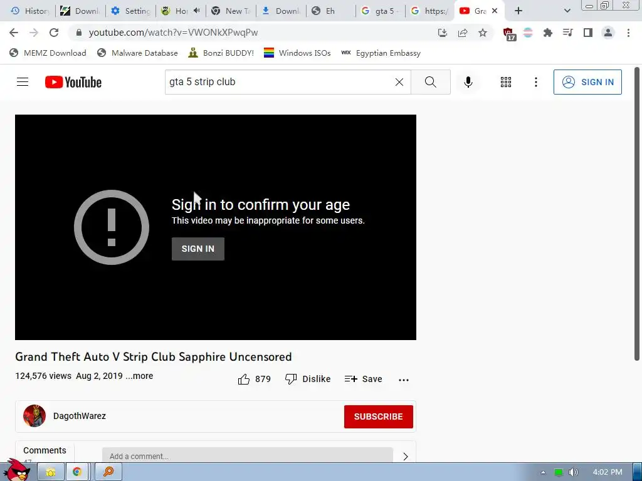Expand the description with ...more
Image resolution: width=642 pixels, height=481 pixels.
pyautogui.click(x=139, y=376)
